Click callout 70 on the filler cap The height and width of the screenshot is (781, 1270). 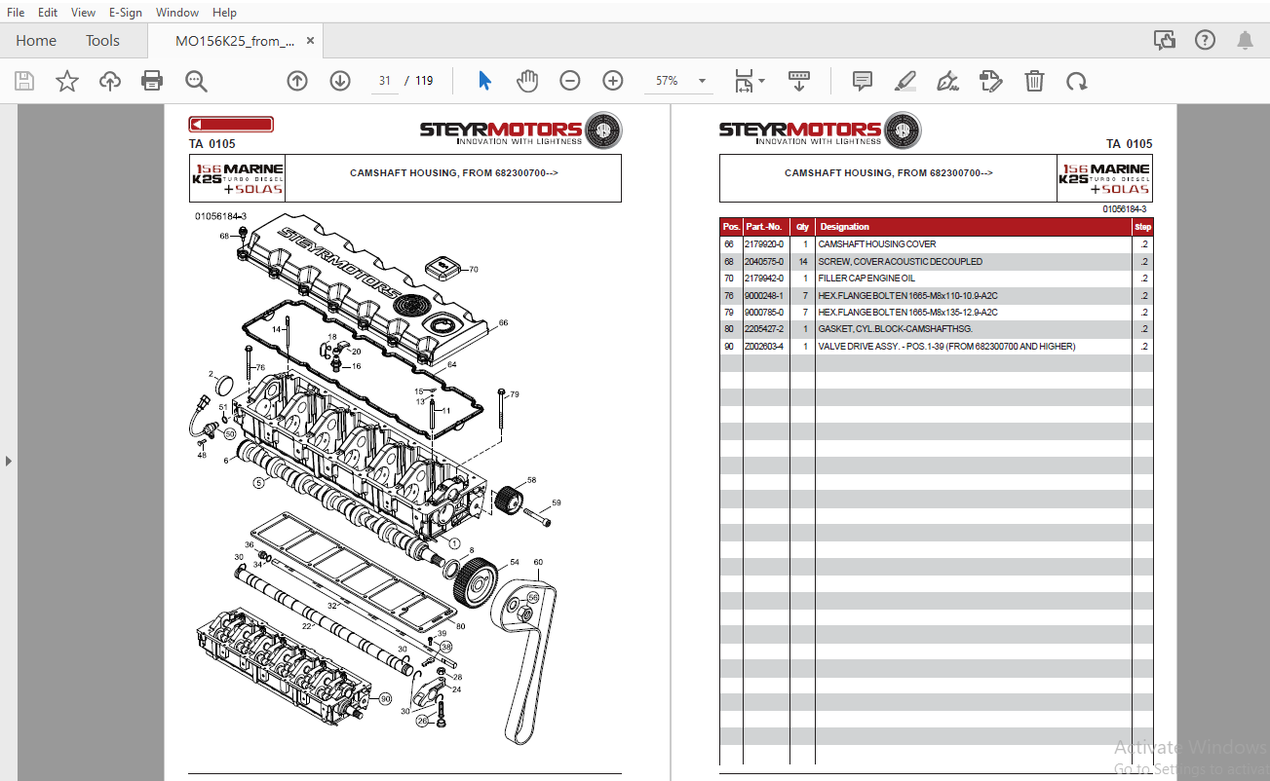click(474, 270)
